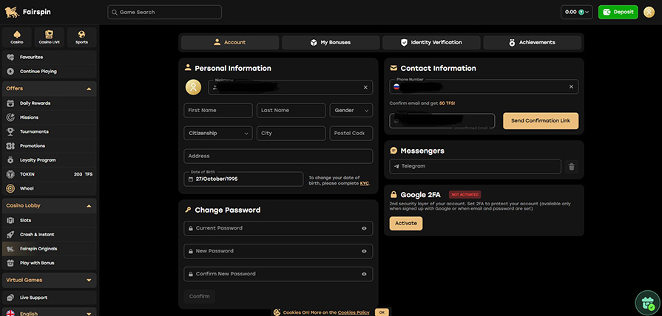This screenshot has height=316, width=662.
Task: Toggle visibility of New Password field
Action: [x=364, y=251]
